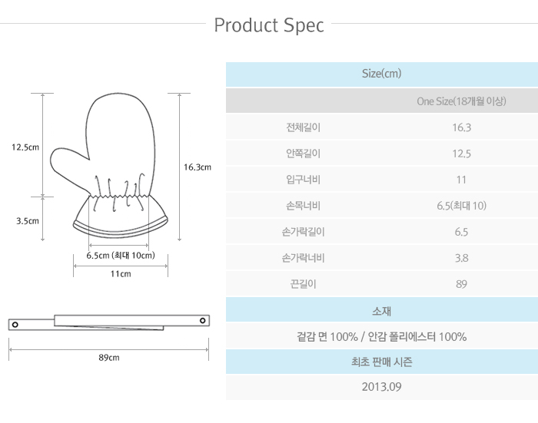Select the 전체길이 row label

(x=302, y=127)
